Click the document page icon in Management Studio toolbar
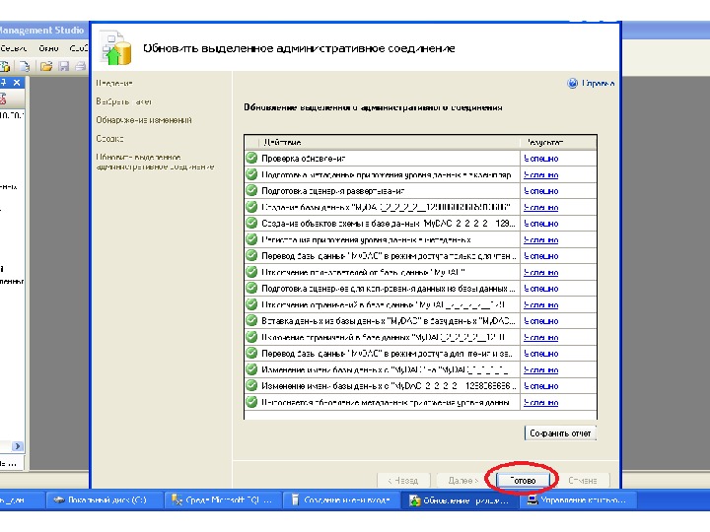Image resolution: width=710 pixels, height=532 pixels. 25,67
